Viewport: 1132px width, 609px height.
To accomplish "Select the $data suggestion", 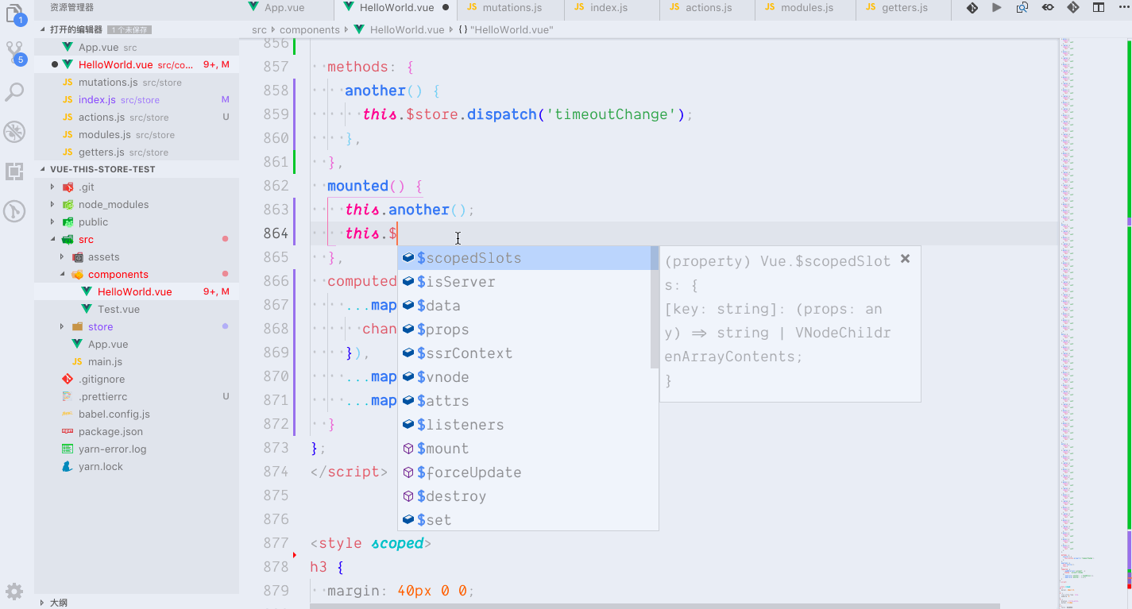I will click(x=524, y=306).
